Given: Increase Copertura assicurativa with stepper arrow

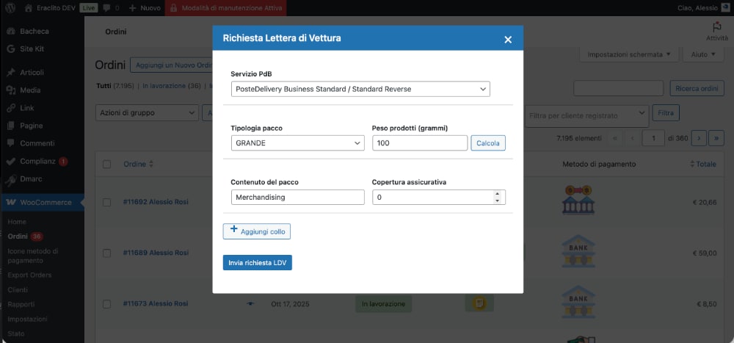Looking at the screenshot, I should [x=498, y=194].
